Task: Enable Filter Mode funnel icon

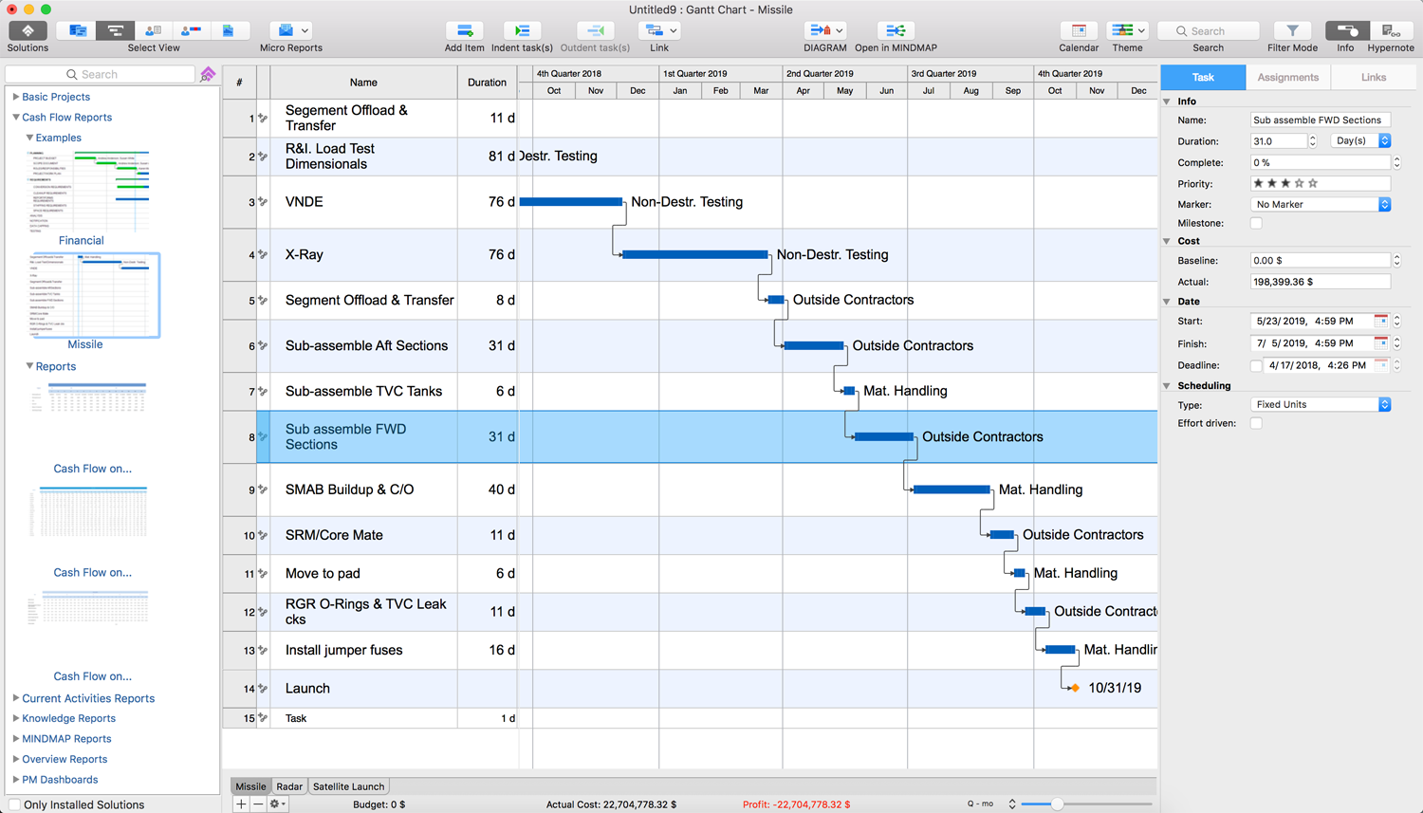Action: pos(1292,31)
